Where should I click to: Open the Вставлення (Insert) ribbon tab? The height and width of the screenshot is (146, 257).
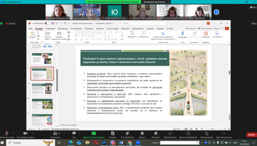[50, 28]
